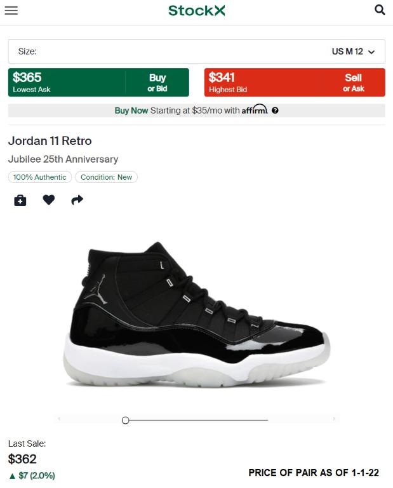Show next product image arrow
Screen dimensions: 393x488
click(334, 419)
